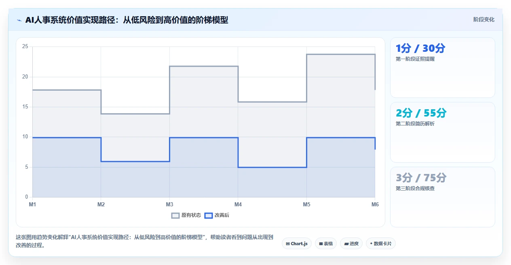Image resolution: width=511 pixels, height=265 pixels.
Task: Select the Chart.js tag chip
Action: point(297,244)
